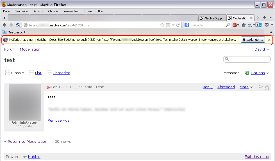Reload the page with the refresh icon
275x161 pixels.
pos(178,25)
